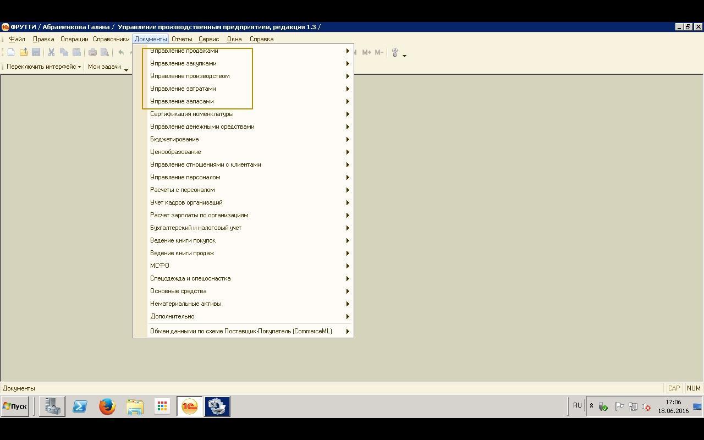Click the gear-camera taskbar application icon
The height and width of the screenshot is (440, 704).
pyautogui.click(x=217, y=406)
